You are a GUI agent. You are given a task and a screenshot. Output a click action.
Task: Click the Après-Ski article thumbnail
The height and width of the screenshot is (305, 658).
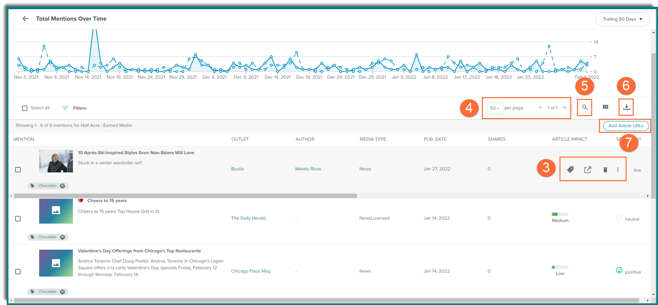(x=56, y=161)
